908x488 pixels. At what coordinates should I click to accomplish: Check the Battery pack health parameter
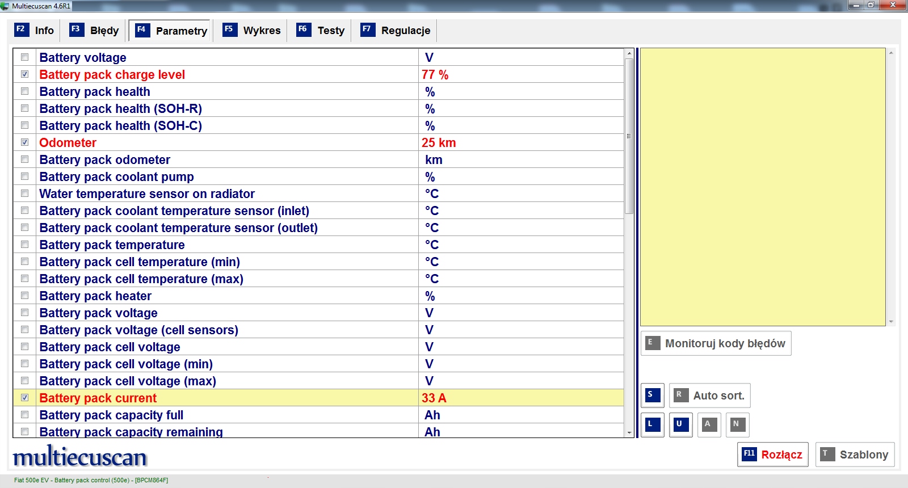(x=24, y=91)
